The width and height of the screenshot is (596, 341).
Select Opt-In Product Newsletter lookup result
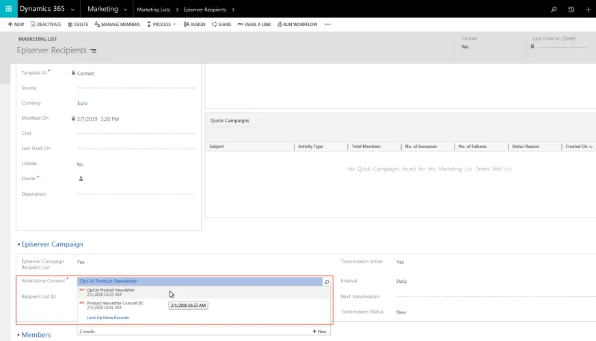pyautogui.click(x=204, y=292)
